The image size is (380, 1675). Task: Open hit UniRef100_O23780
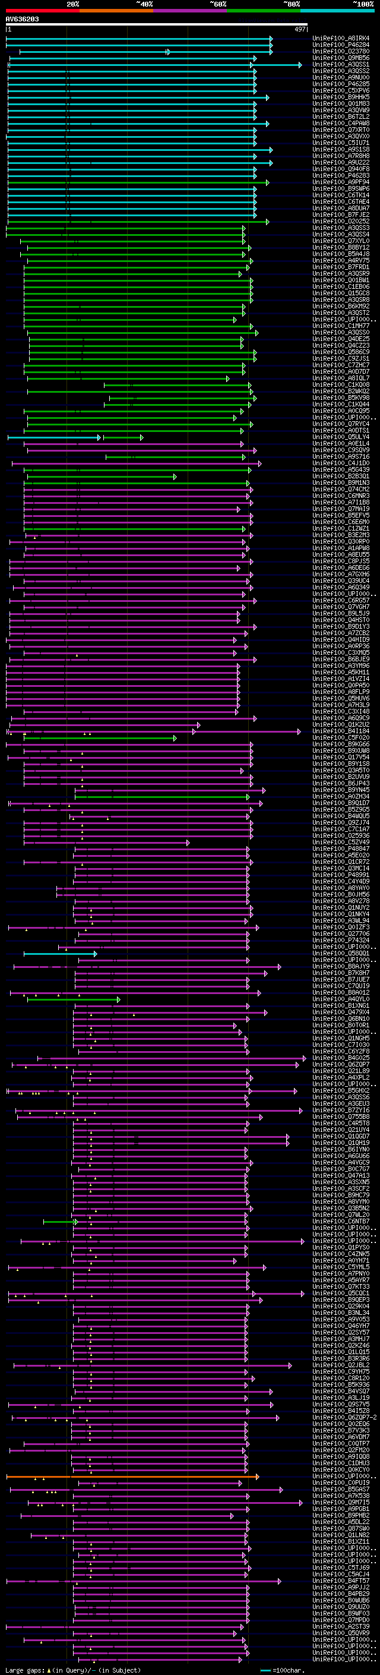pos(341,51)
